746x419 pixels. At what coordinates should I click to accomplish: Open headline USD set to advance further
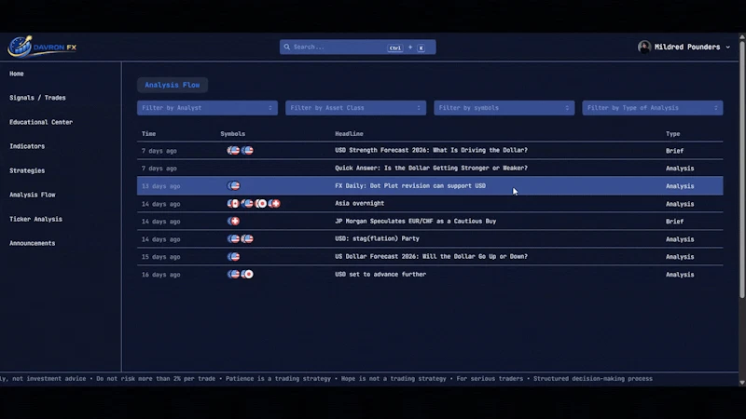pos(380,274)
